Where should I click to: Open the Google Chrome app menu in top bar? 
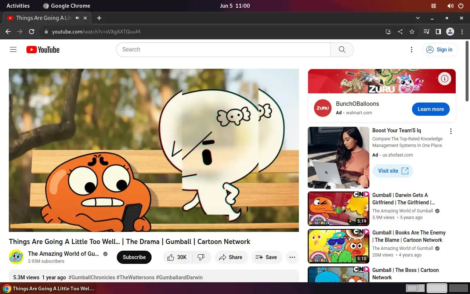pyautogui.click(x=66, y=6)
